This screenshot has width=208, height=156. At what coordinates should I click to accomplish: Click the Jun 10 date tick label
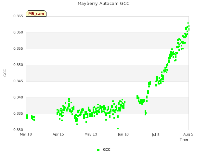(x=123, y=134)
